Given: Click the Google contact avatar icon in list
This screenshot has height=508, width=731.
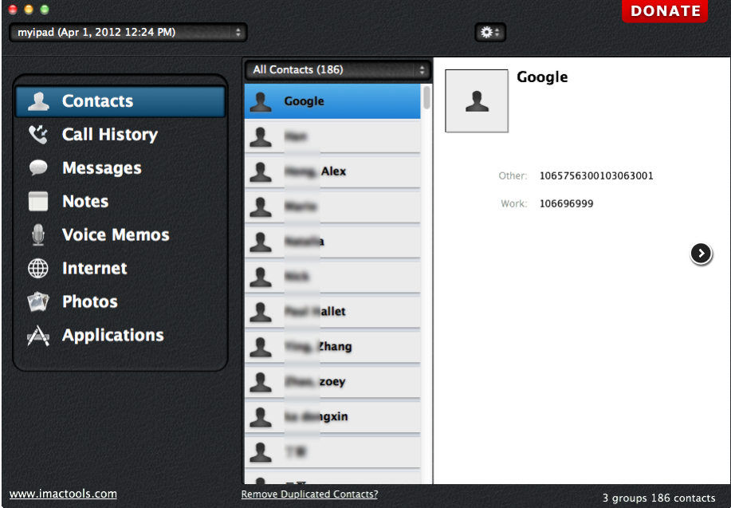Looking at the screenshot, I should click(261, 102).
